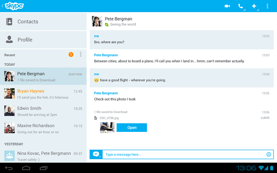This screenshot has width=277, height=173.
Task: Click the 'Seeing the world' mood text
Action: tap(123, 25)
